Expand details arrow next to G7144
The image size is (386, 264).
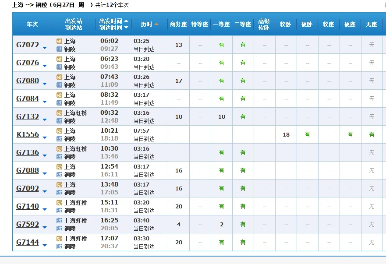point(44,244)
